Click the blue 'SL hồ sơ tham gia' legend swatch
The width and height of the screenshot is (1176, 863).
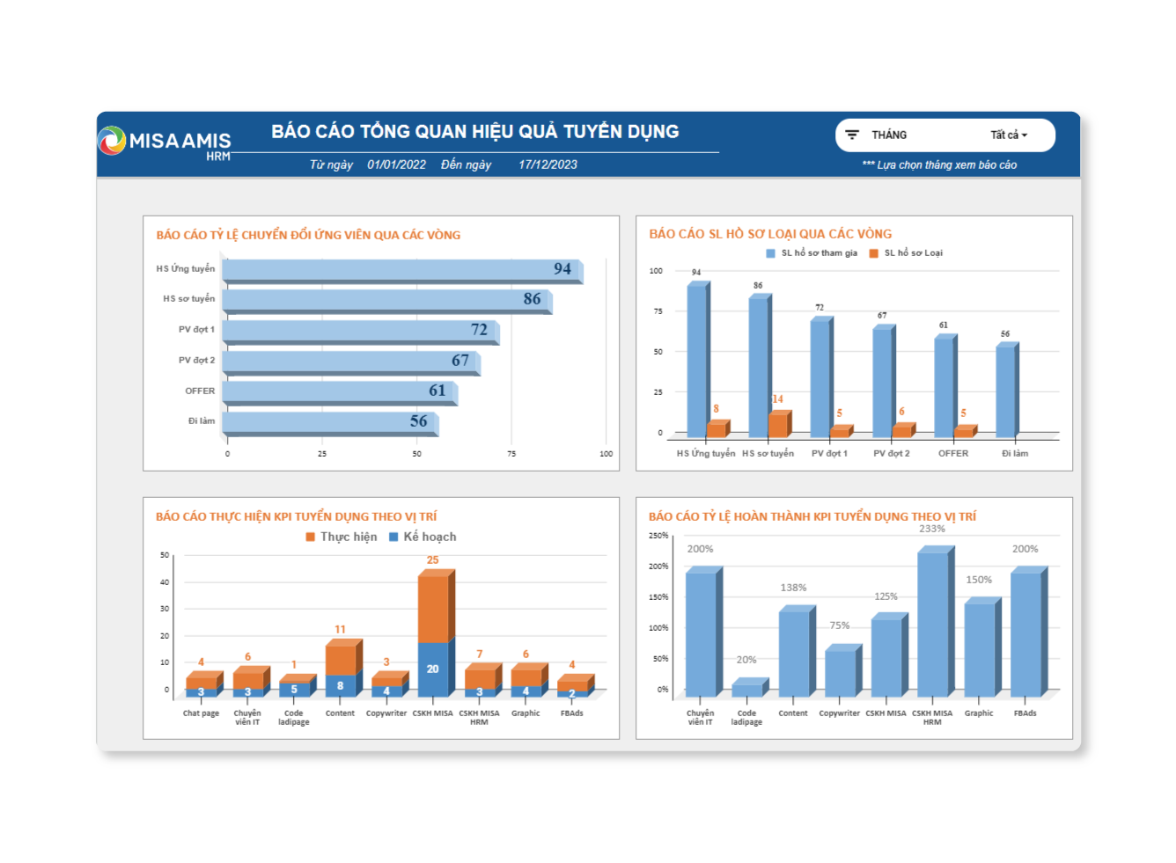[771, 253]
